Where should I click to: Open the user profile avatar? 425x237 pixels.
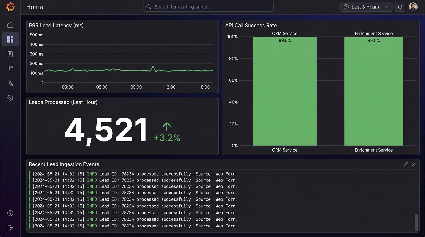point(413,7)
